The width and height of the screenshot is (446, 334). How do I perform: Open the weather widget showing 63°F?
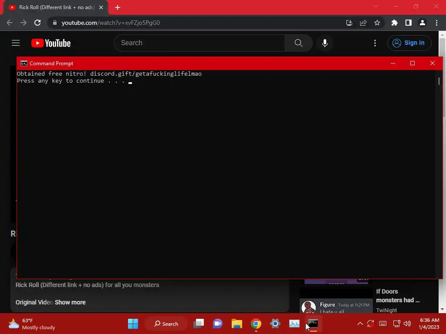pyautogui.click(x=31, y=324)
